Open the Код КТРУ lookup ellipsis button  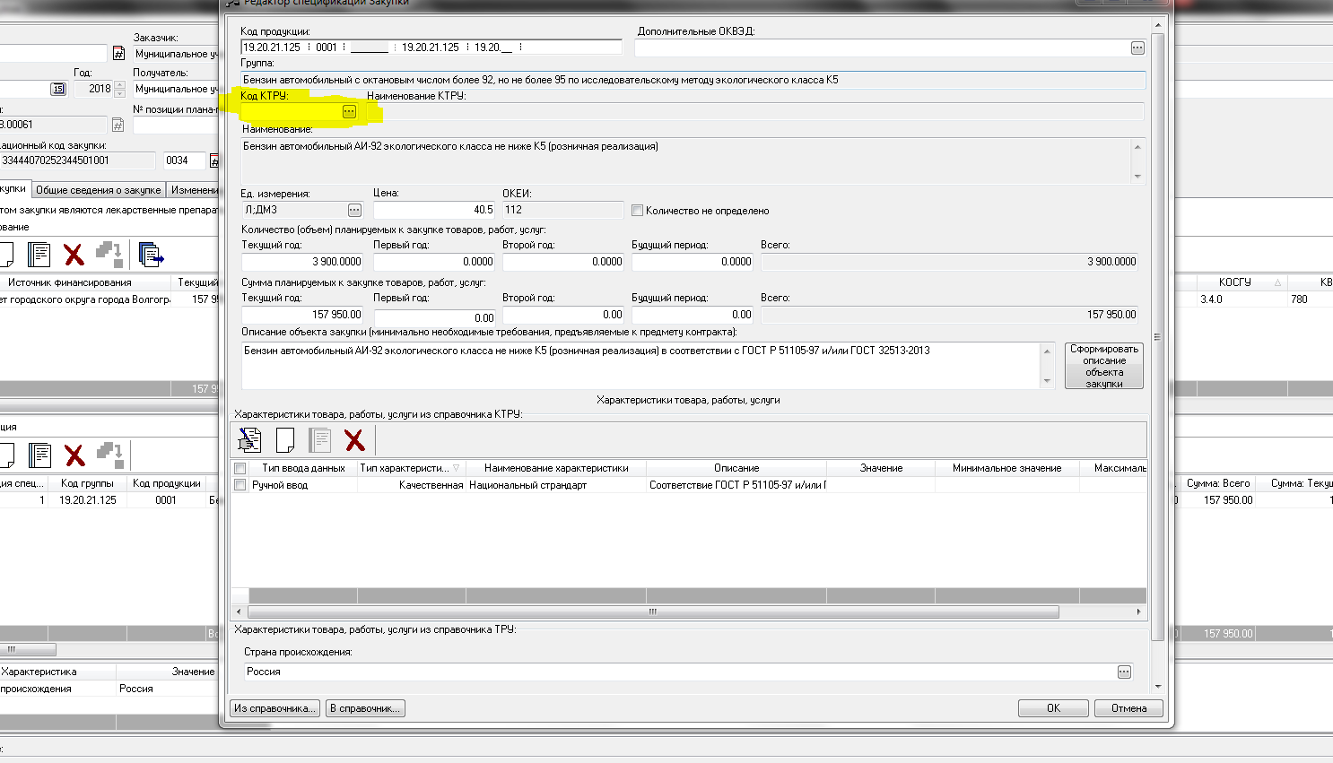coord(349,112)
